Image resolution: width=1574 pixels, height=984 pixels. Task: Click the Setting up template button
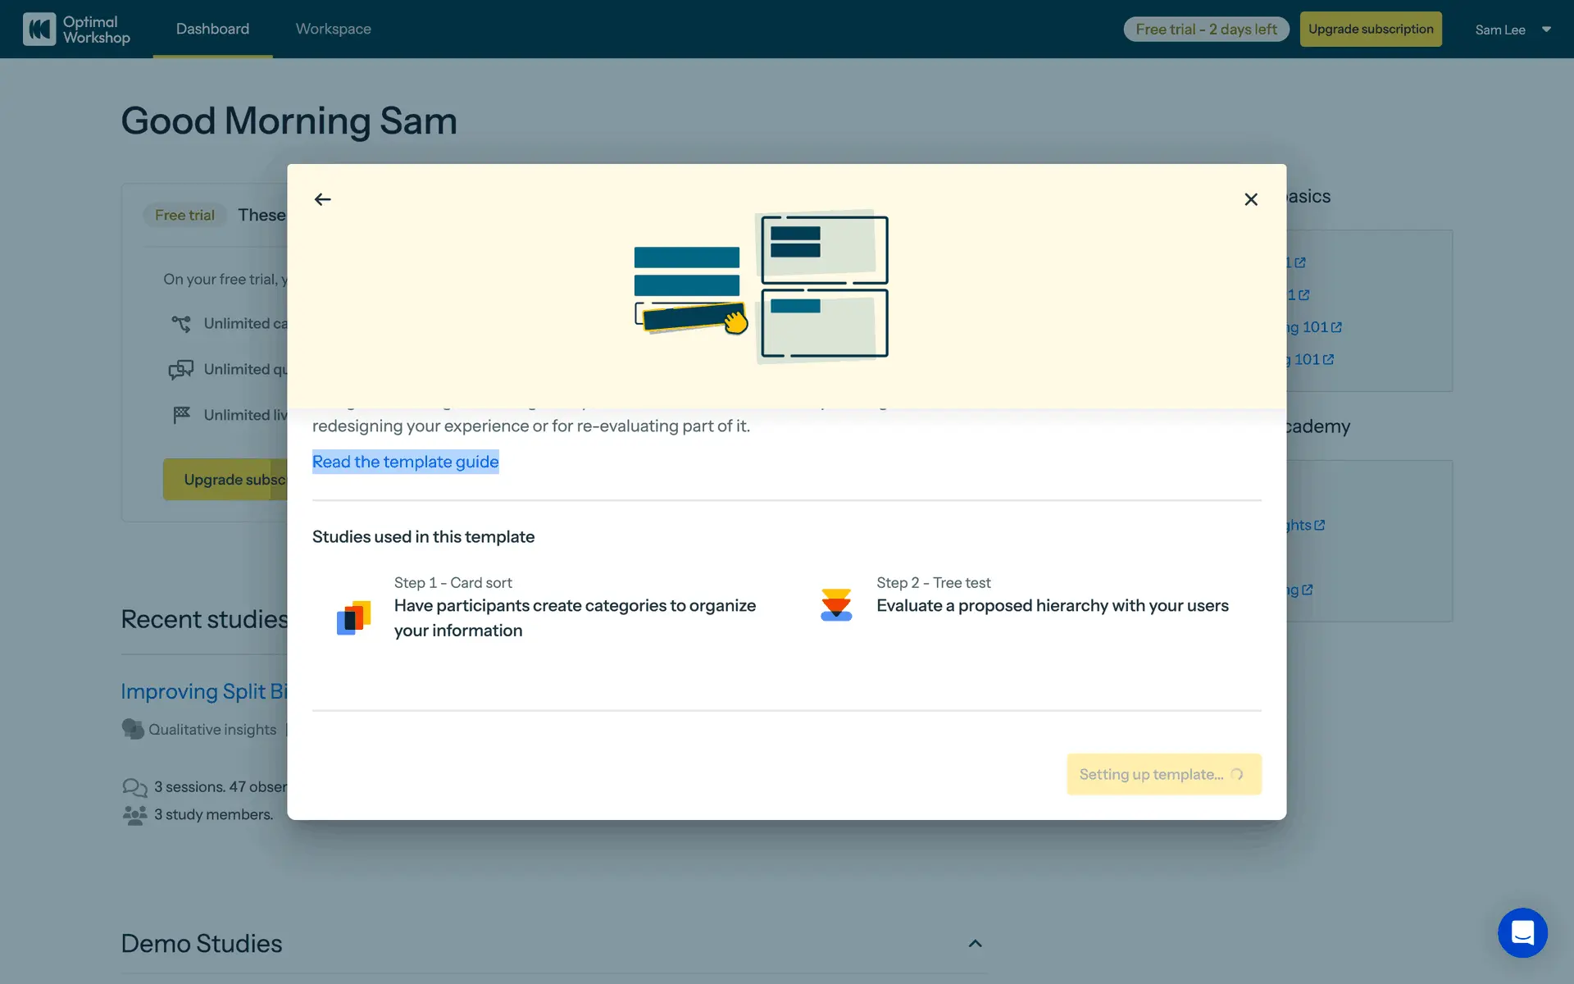pos(1163,774)
